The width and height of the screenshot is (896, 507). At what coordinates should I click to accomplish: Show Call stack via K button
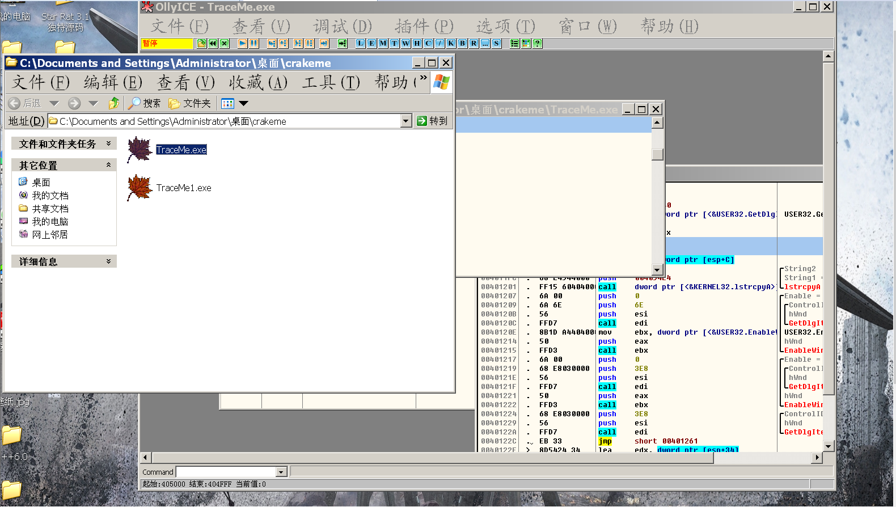[x=451, y=43]
